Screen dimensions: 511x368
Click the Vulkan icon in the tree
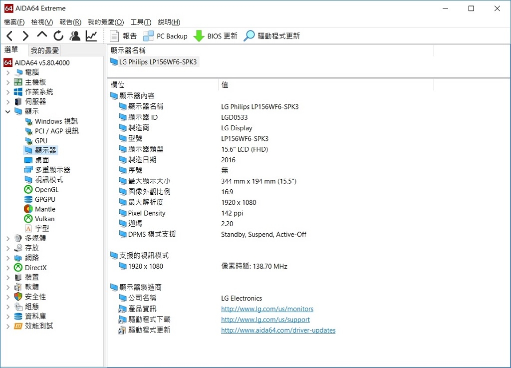pos(28,219)
